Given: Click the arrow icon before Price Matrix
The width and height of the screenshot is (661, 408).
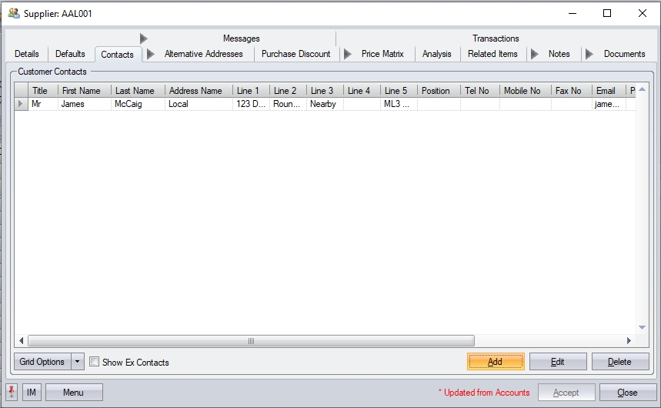Looking at the screenshot, I should [347, 54].
